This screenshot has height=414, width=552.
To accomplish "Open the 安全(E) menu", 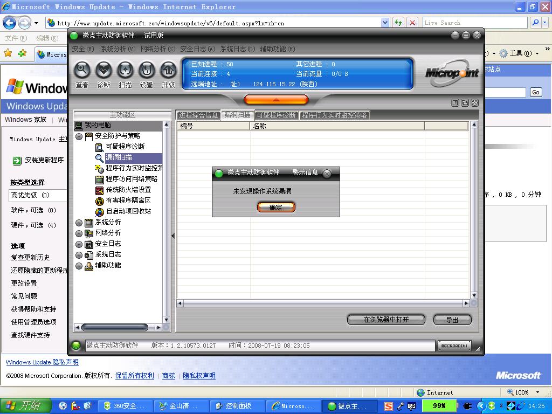I will click(82, 49).
